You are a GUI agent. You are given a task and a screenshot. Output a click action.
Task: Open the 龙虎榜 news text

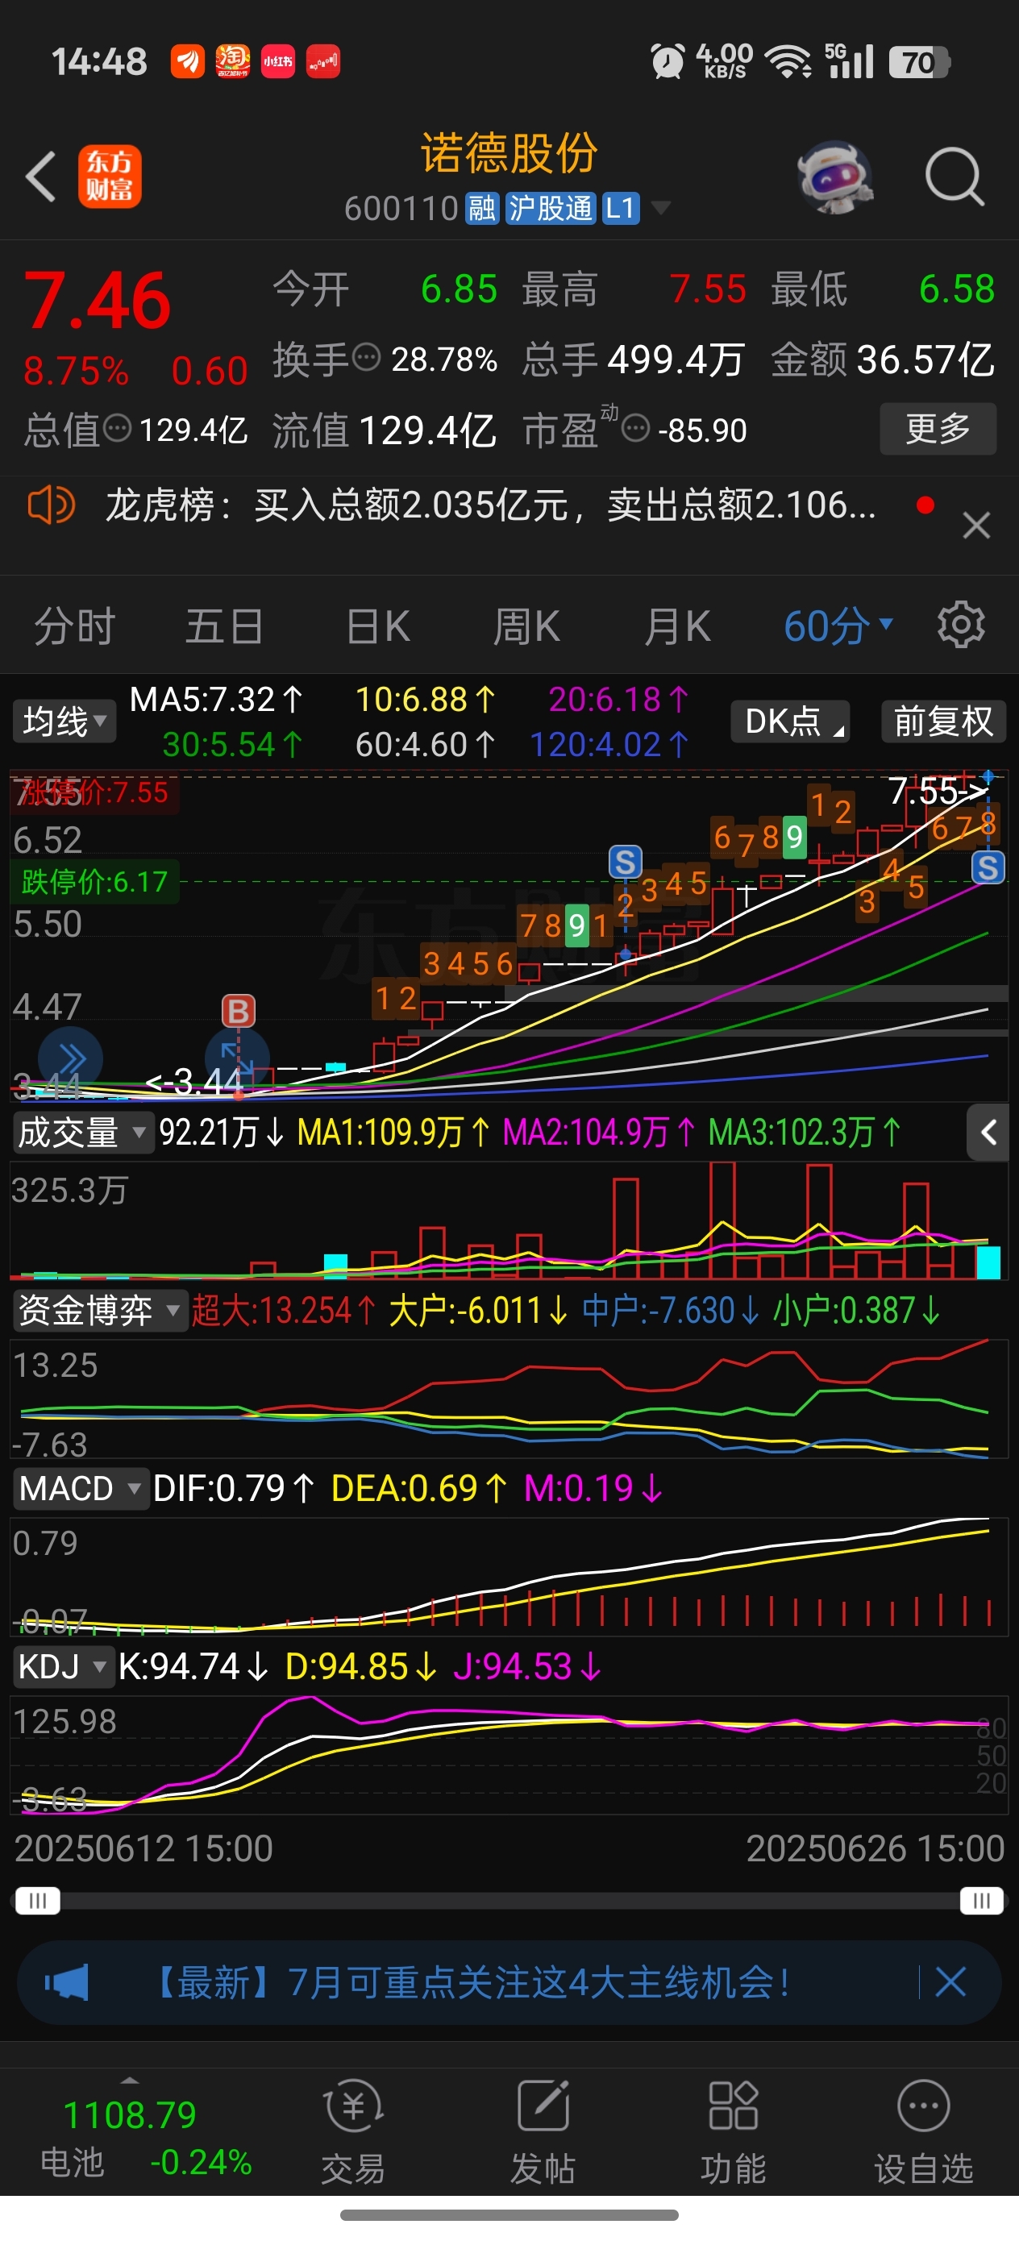click(491, 505)
